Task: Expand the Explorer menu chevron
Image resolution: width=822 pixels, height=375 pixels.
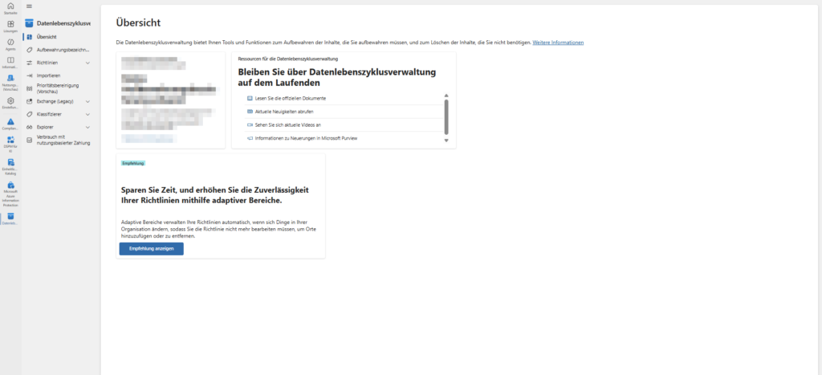Action: pyautogui.click(x=87, y=127)
